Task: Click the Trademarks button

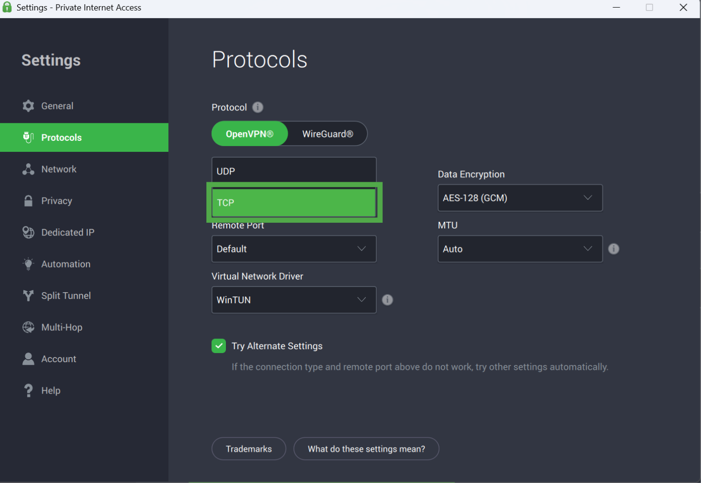Action: 249,449
